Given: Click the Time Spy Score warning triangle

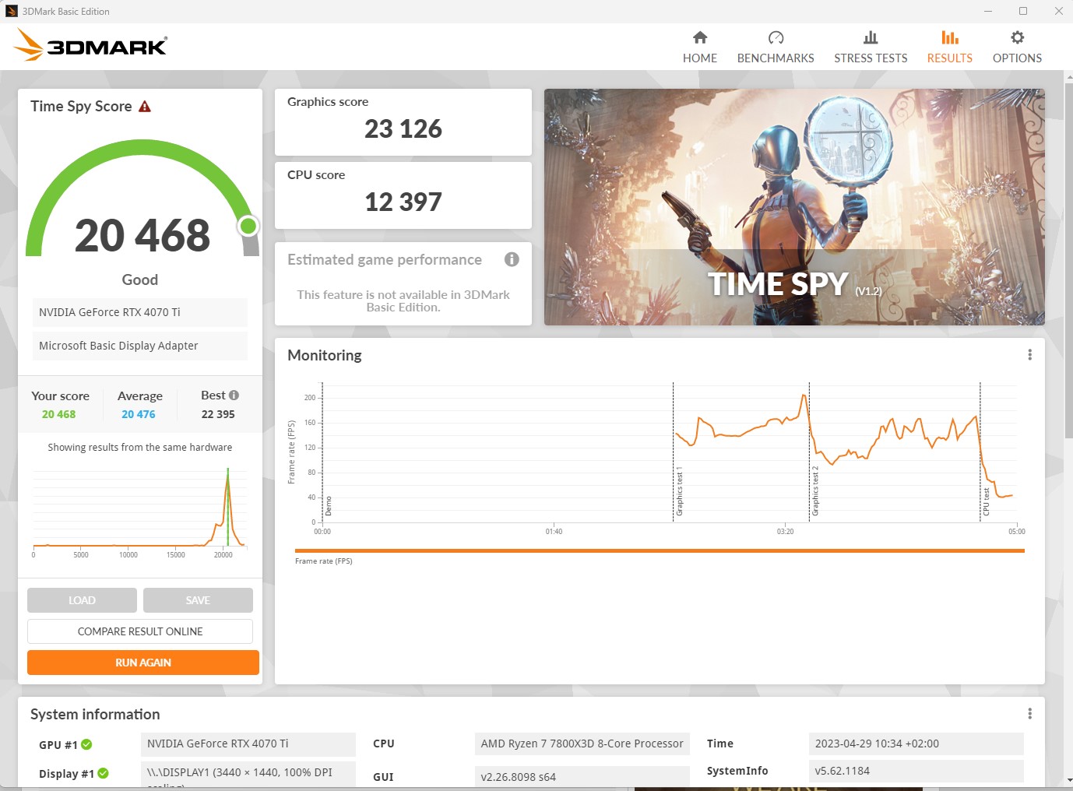Looking at the screenshot, I should pyautogui.click(x=145, y=107).
